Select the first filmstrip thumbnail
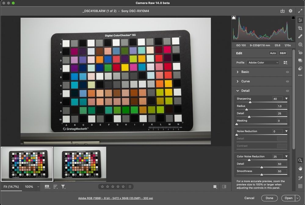Viewport: 305px width, 205px height. (x=27, y=164)
